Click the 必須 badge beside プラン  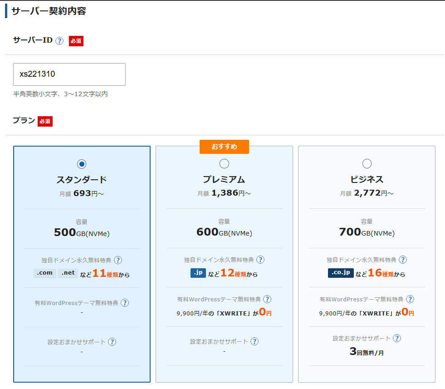pyautogui.click(x=45, y=121)
